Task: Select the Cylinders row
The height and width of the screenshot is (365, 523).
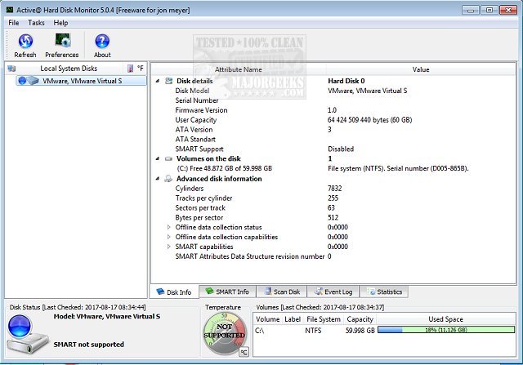Action: click(x=333, y=189)
